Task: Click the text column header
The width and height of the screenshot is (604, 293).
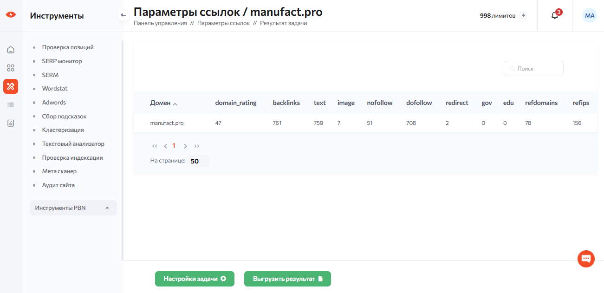Action: [x=320, y=103]
